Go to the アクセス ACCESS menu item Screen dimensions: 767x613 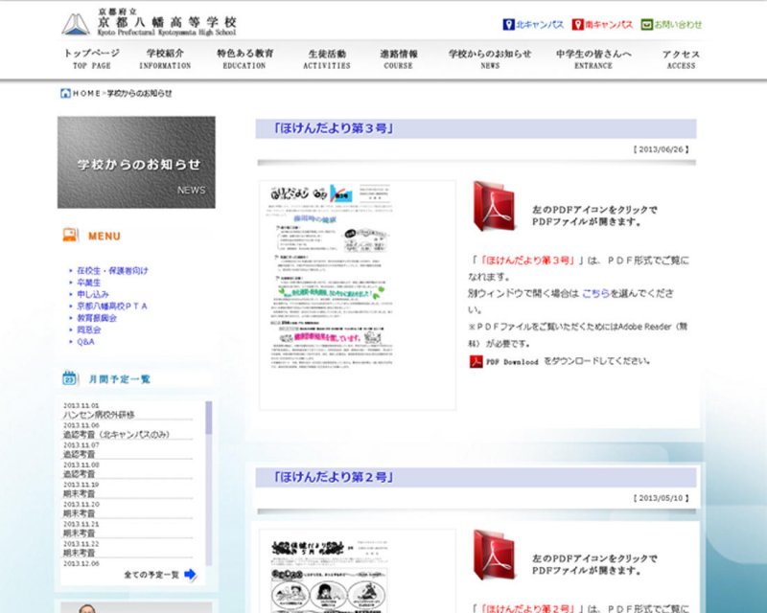(681, 58)
